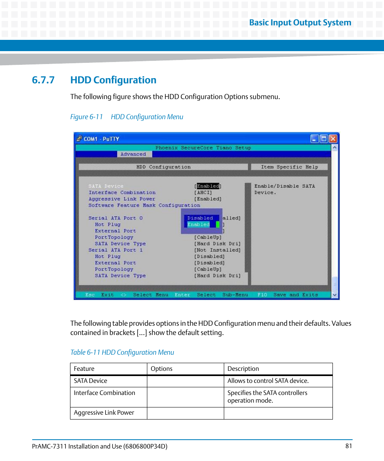Select Serial ATA Port 0
This screenshot has height=461, width=384.
[x=116, y=218]
